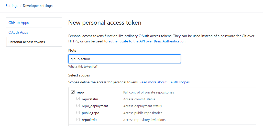Image resolution: width=263 pixels, height=126 pixels.
Task: Click the public_repo scope label
Action: (x=91, y=113)
